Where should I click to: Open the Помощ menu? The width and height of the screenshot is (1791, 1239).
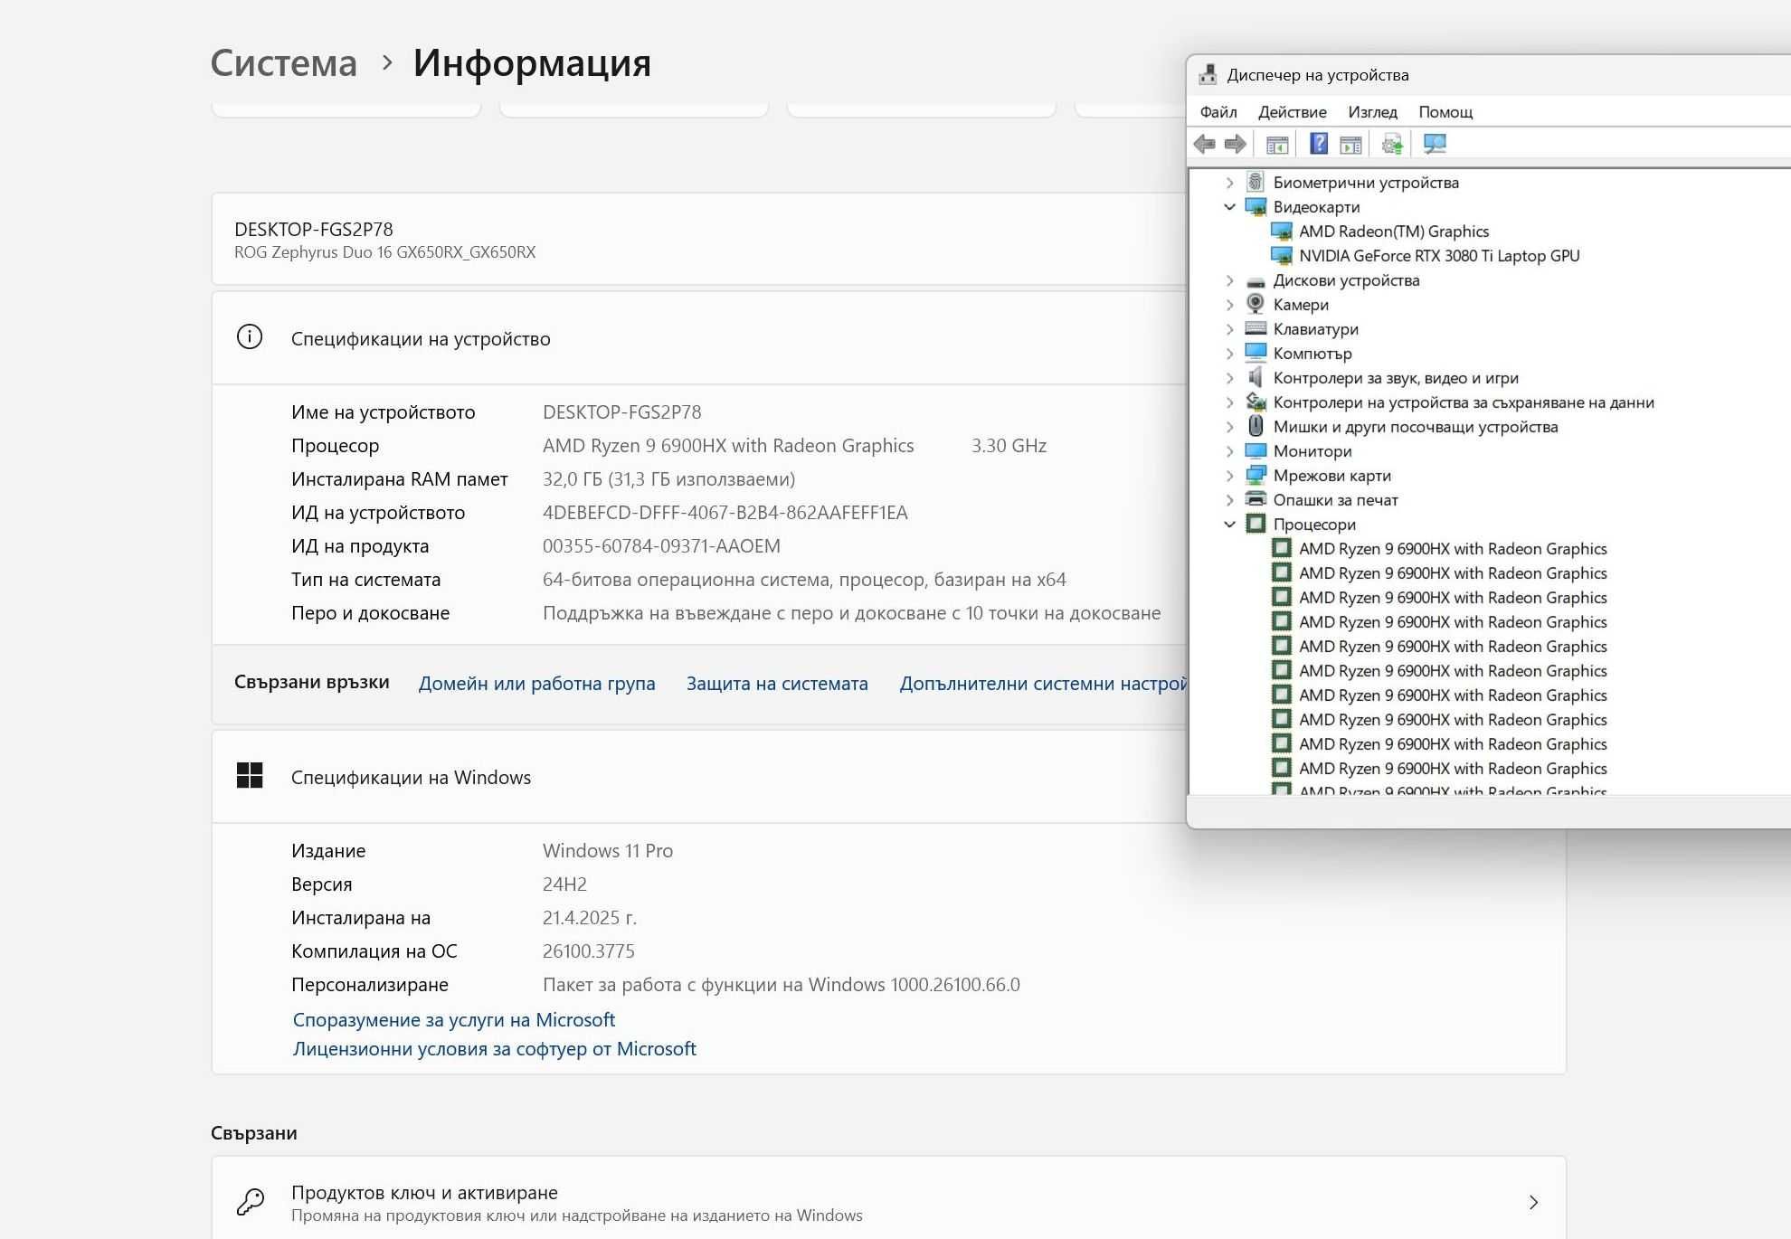1445,112
